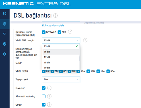Toggle the BITSWAP checkbox
This screenshot has width=141, height=108.
(x=44, y=32)
